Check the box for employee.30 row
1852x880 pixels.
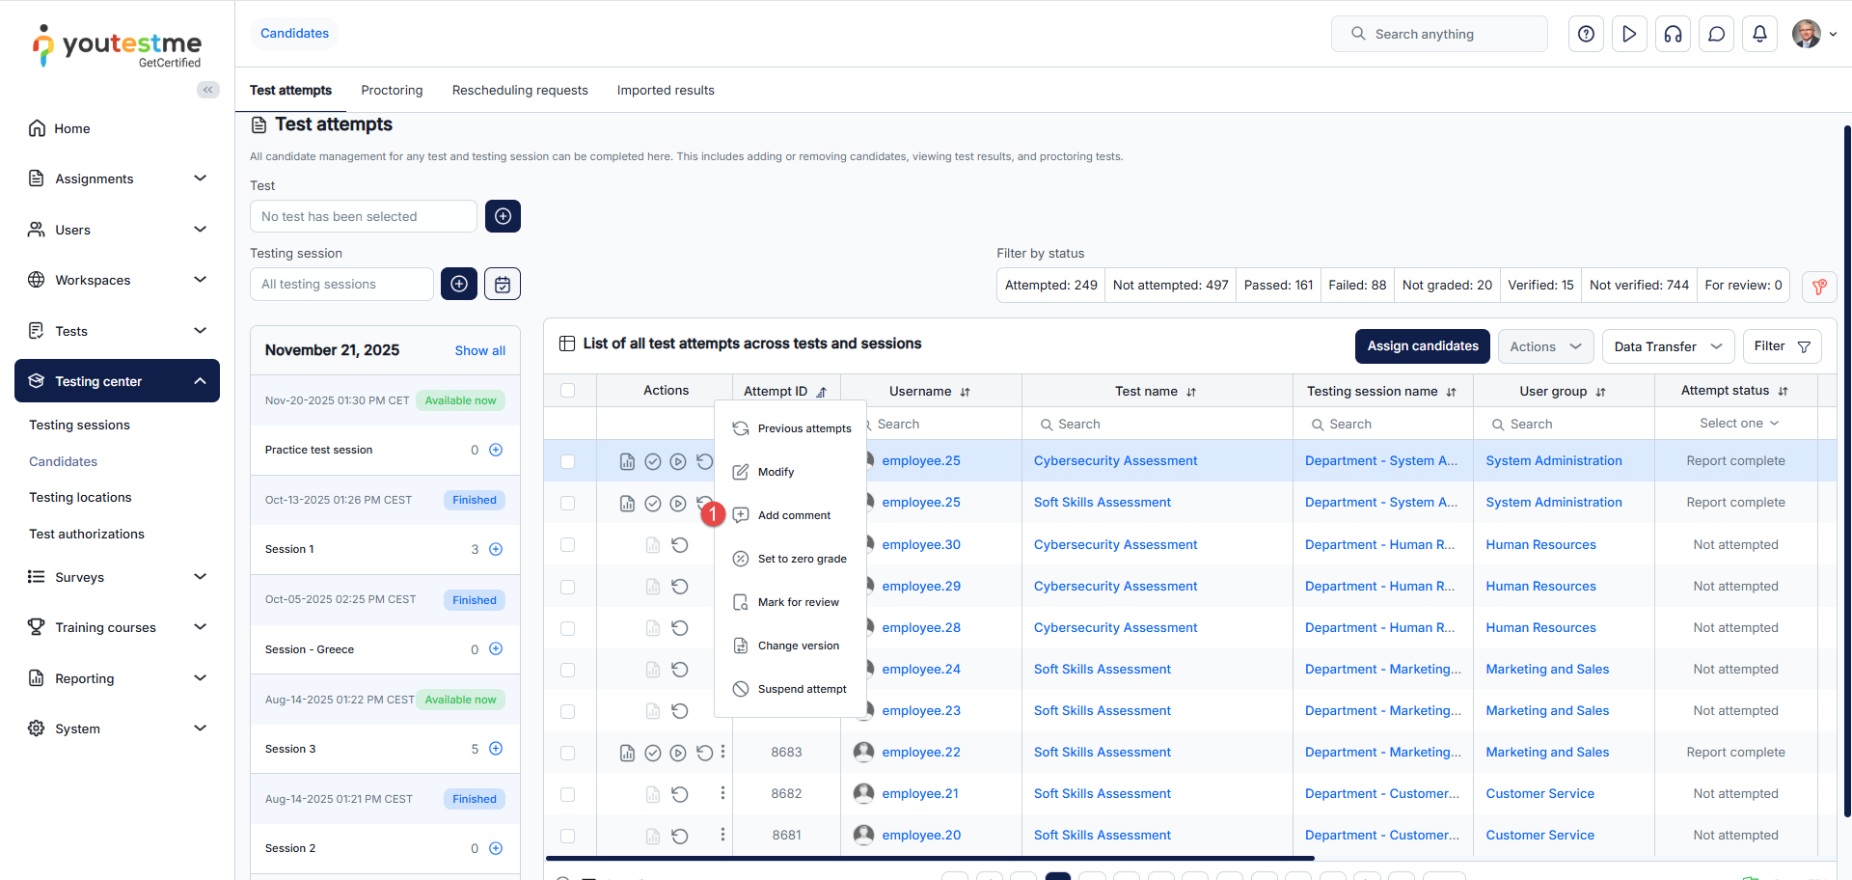[x=567, y=545]
